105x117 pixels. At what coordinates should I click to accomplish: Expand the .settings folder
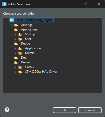tap(11, 25)
